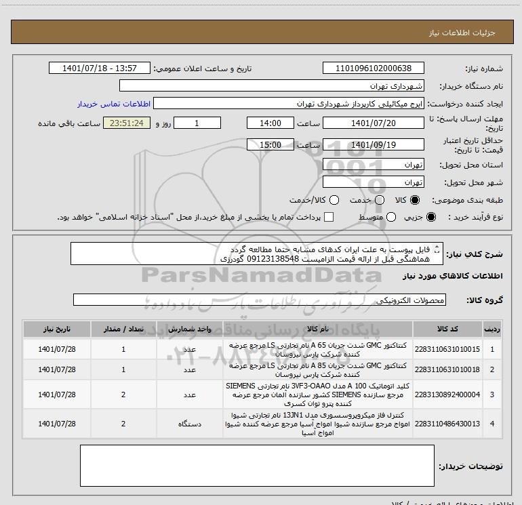Select the کالا/خدمت radio button
522x505 pixels.
click(334, 200)
